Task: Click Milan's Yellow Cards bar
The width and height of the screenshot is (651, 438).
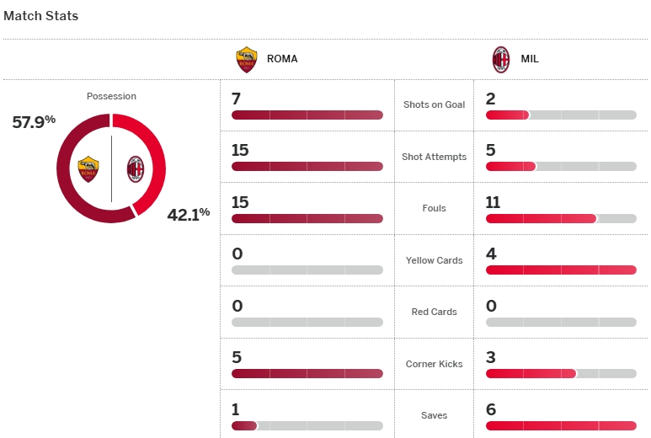Action: tap(561, 270)
